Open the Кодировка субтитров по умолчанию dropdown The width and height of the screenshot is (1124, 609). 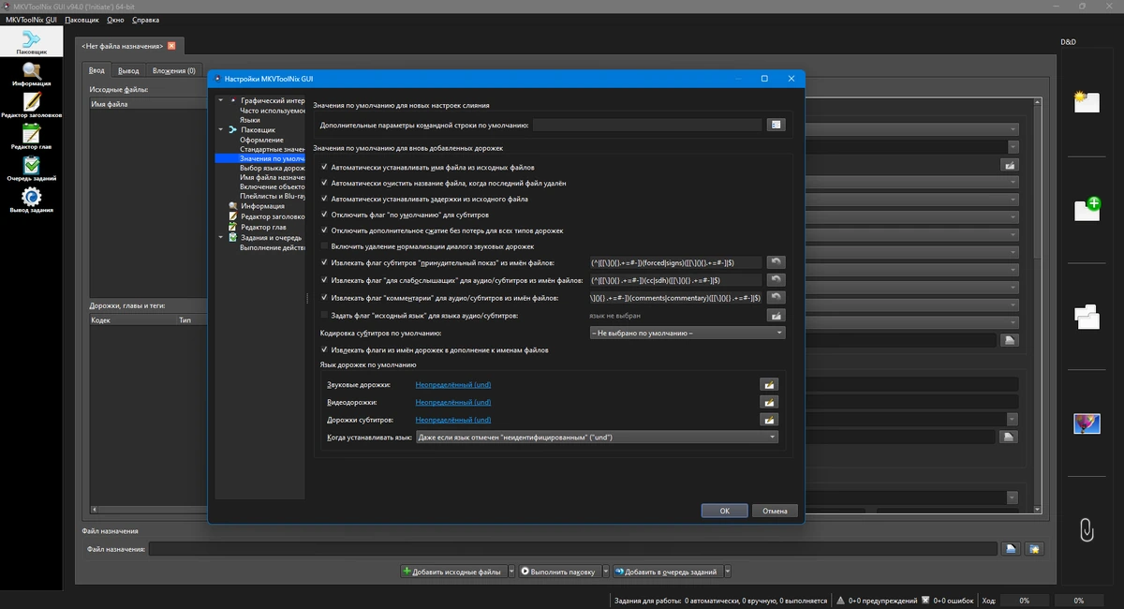[687, 333]
